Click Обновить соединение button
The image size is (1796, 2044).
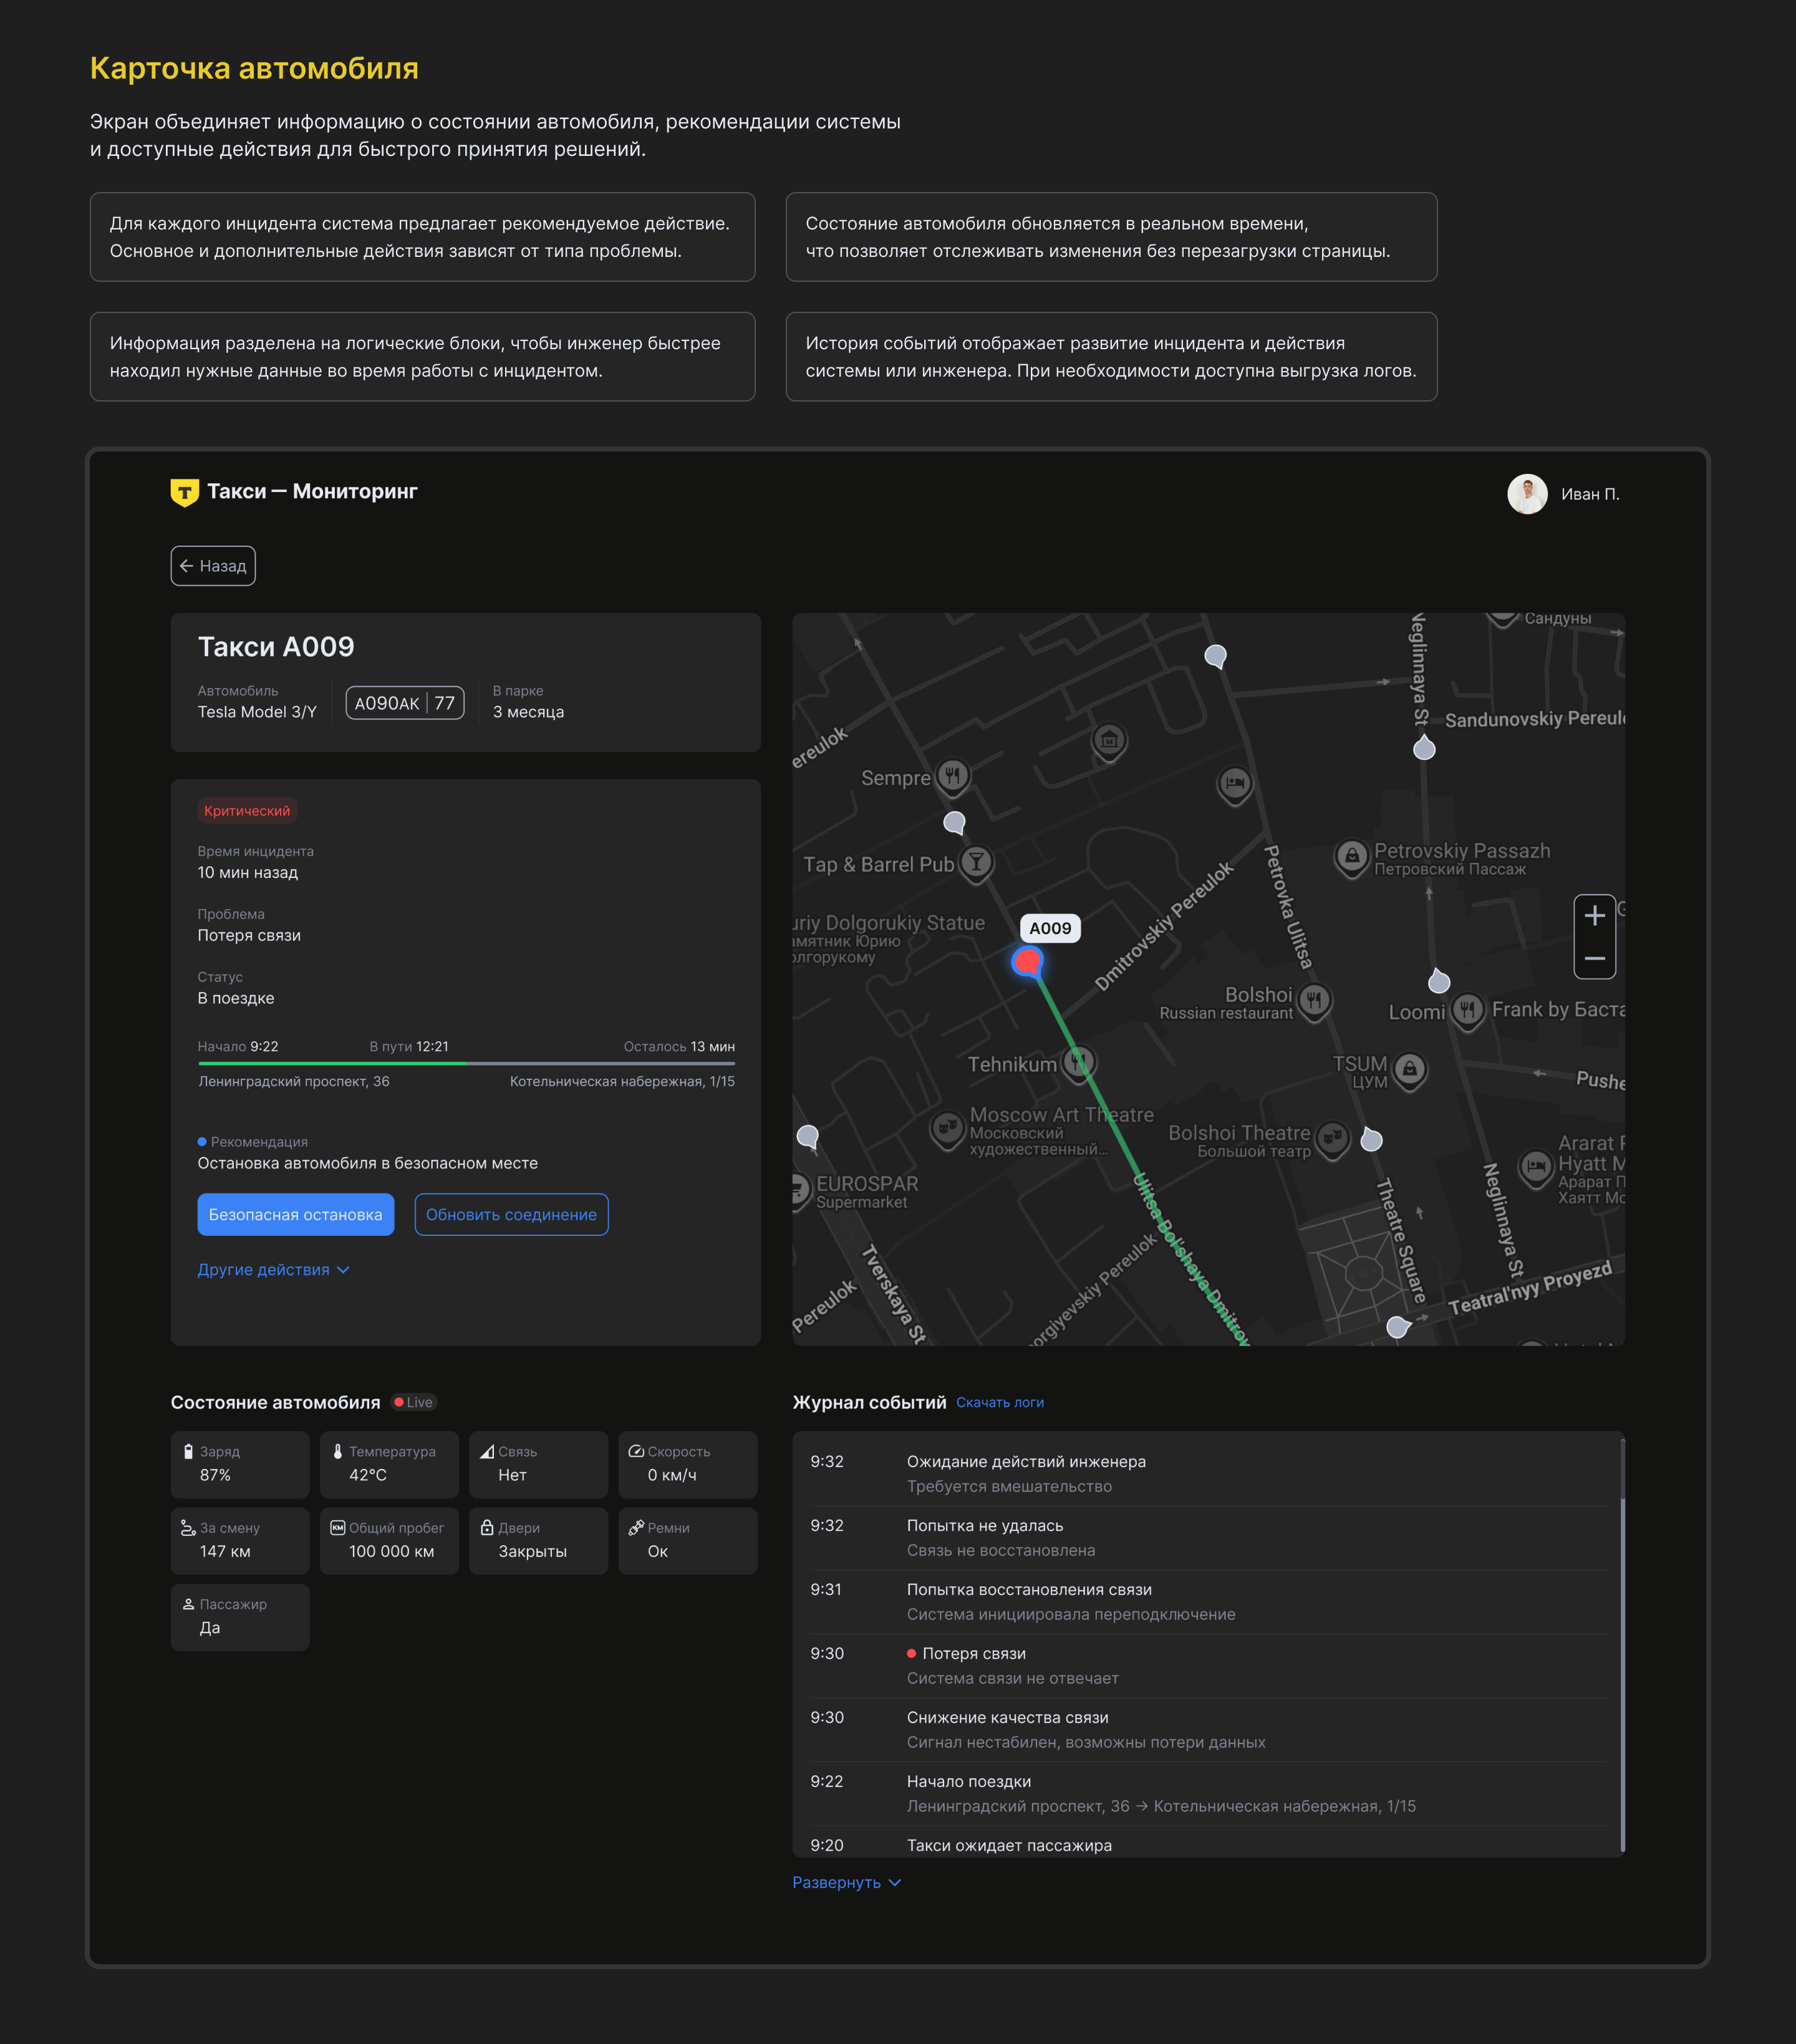click(x=511, y=1214)
